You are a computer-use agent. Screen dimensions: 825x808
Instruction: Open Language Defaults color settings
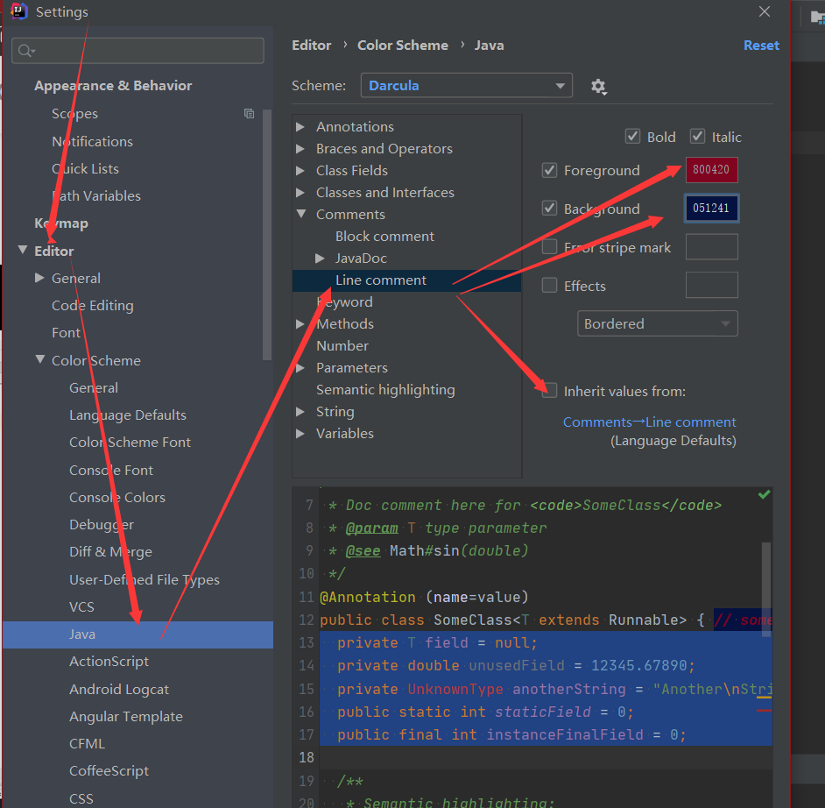128,415
